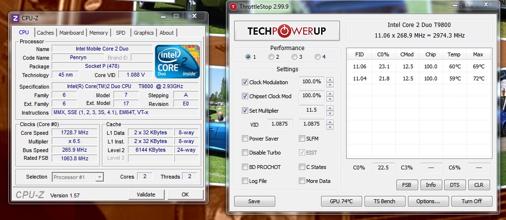
Task: Click the ThrottleStop red T title icon
Action: pos(232,6)
